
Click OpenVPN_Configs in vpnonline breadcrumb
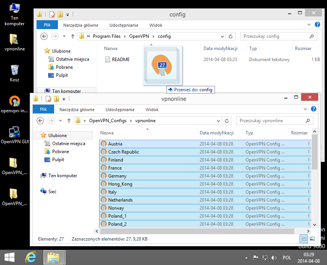click(x=108, y=121)
